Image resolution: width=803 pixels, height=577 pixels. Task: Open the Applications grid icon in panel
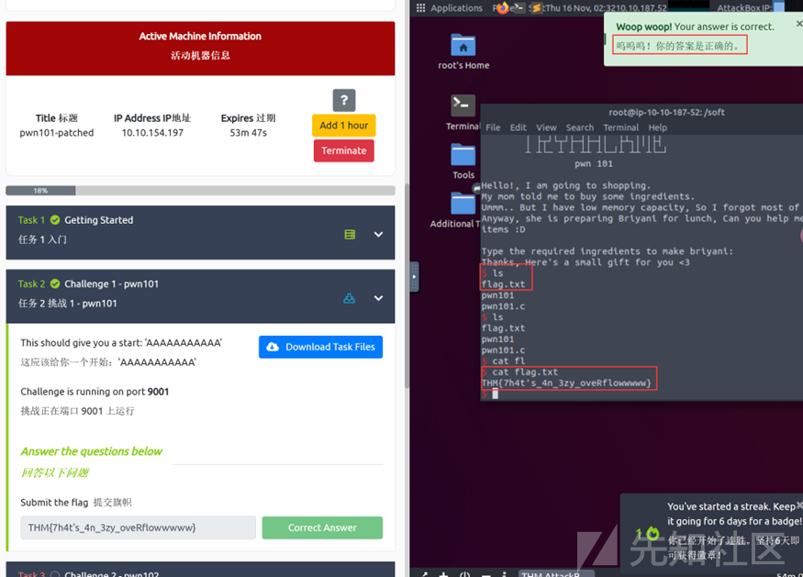[421, 7]
